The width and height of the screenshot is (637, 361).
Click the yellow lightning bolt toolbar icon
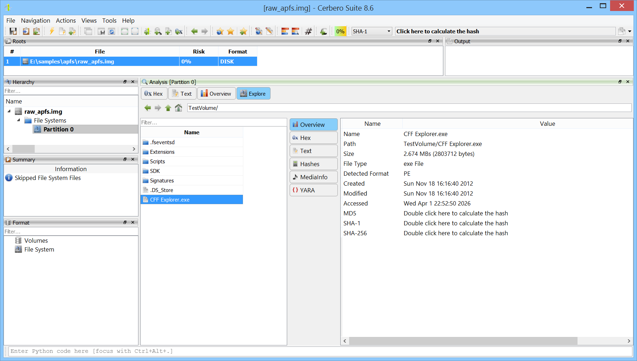(x=52, y=32)
